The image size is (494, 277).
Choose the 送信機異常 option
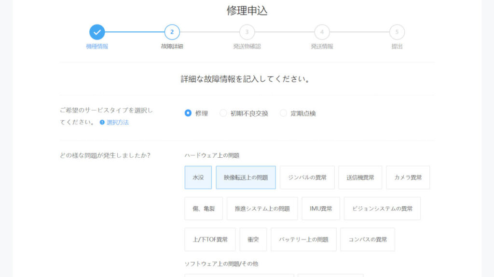tap(360, 177)
